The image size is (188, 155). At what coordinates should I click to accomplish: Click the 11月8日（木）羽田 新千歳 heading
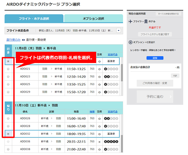pos(35,48)
